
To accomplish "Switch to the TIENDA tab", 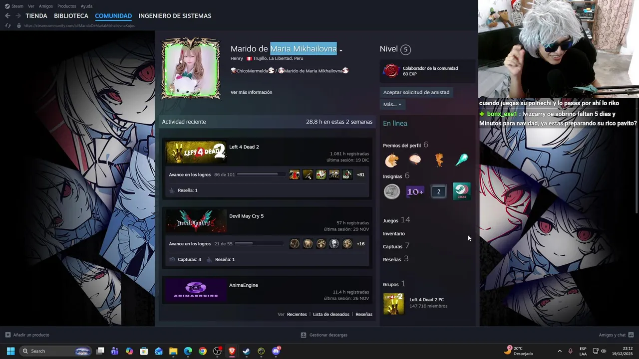I will pos(36,16).
